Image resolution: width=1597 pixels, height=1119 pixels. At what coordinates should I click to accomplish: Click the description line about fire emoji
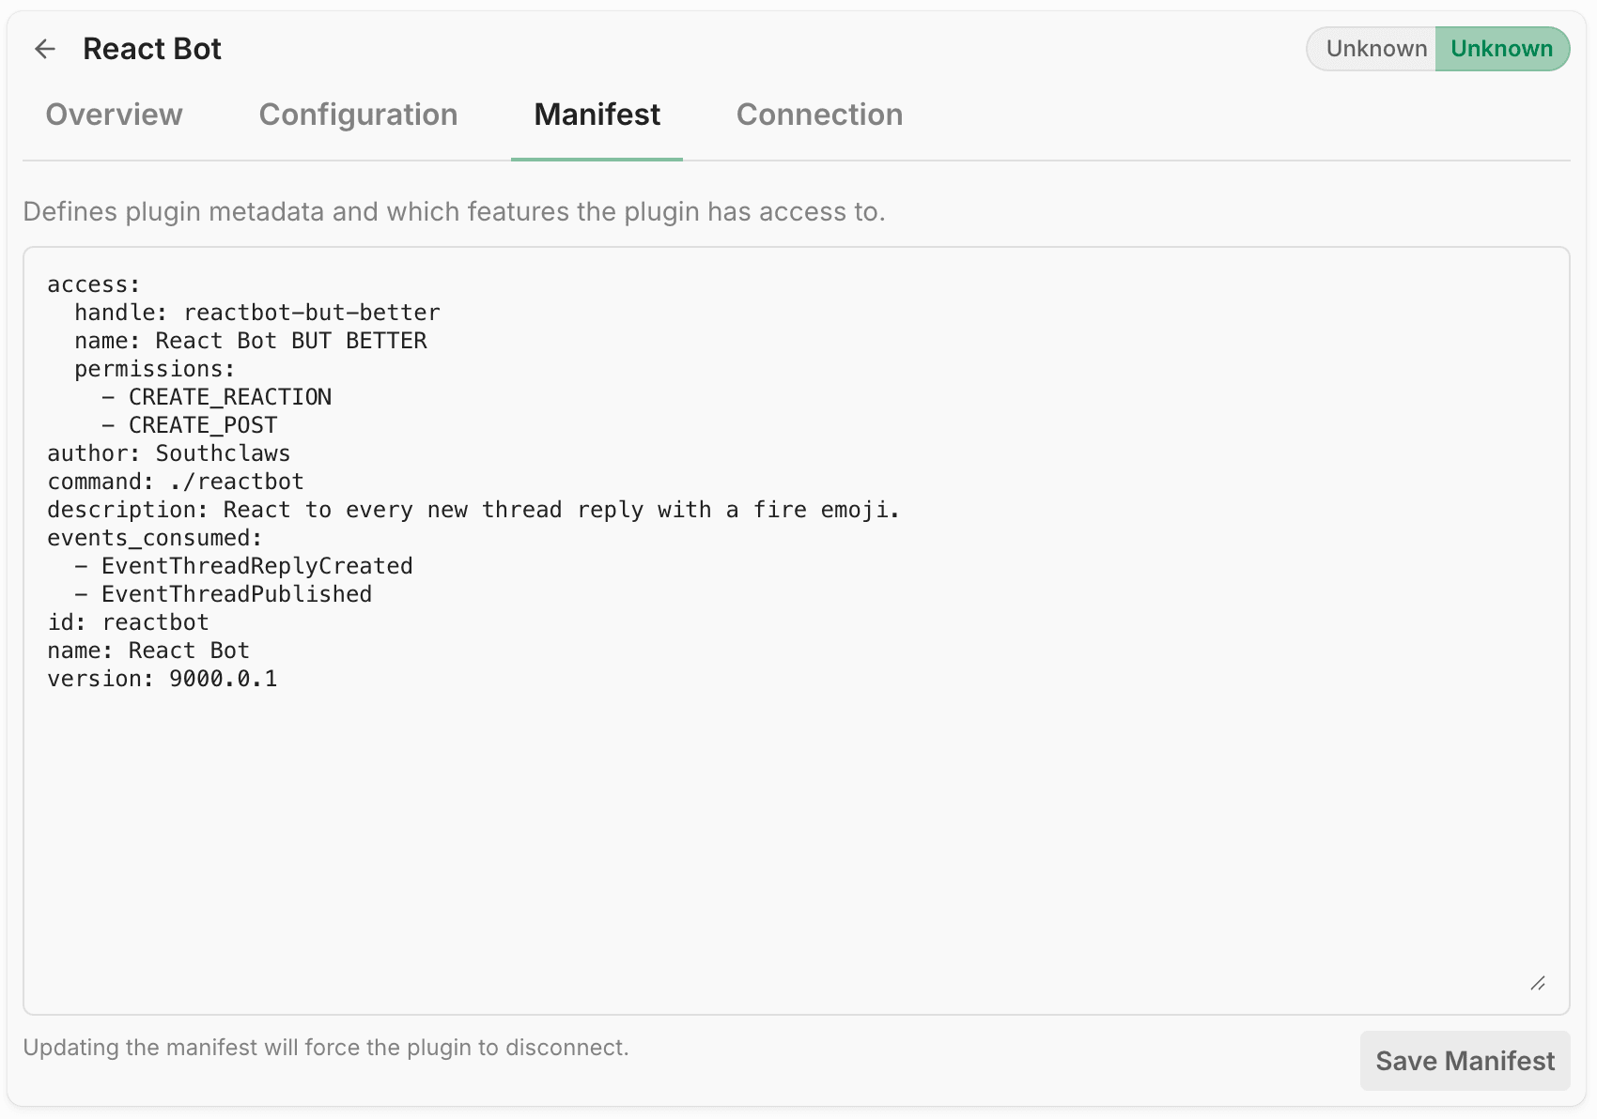(473, 510)
